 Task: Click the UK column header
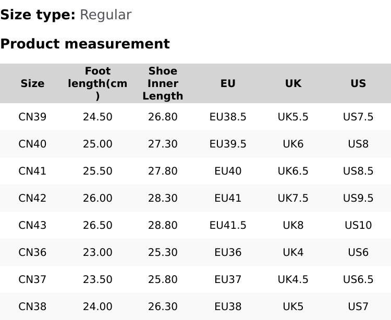tap(293, 83)
